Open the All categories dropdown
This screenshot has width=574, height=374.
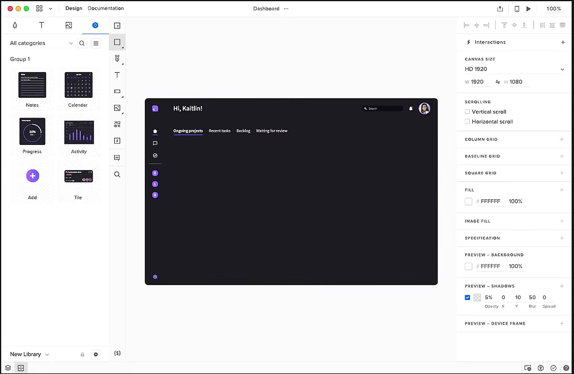pyautogui.click(x=41, y=43)
